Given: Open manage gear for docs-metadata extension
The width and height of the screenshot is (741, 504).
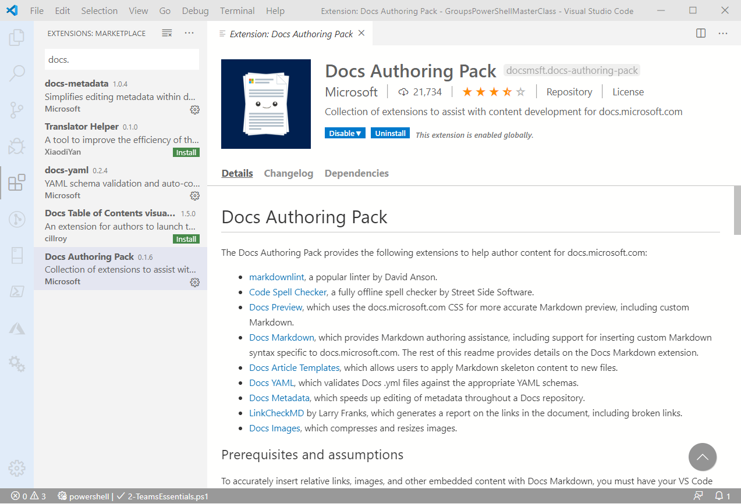Looking at the screenshot, I should pyautogui.click(x=195, y=109).
